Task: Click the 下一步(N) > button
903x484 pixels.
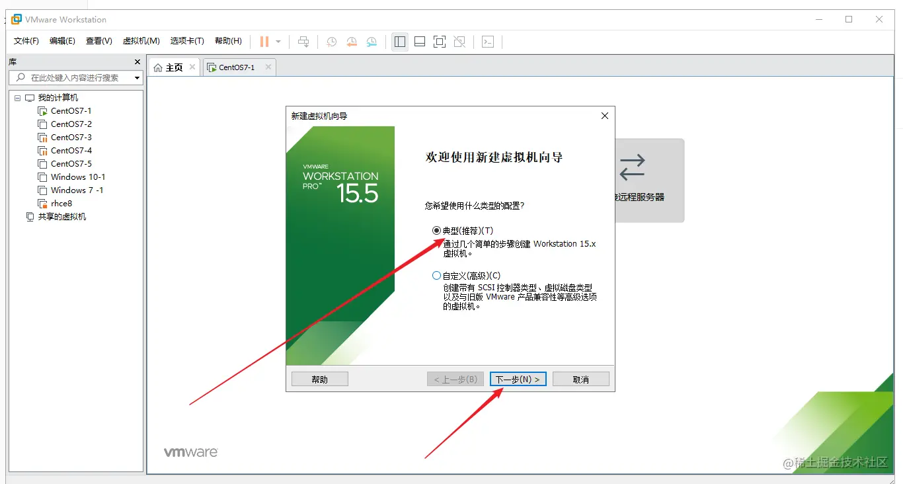Action: click(518, 380)
